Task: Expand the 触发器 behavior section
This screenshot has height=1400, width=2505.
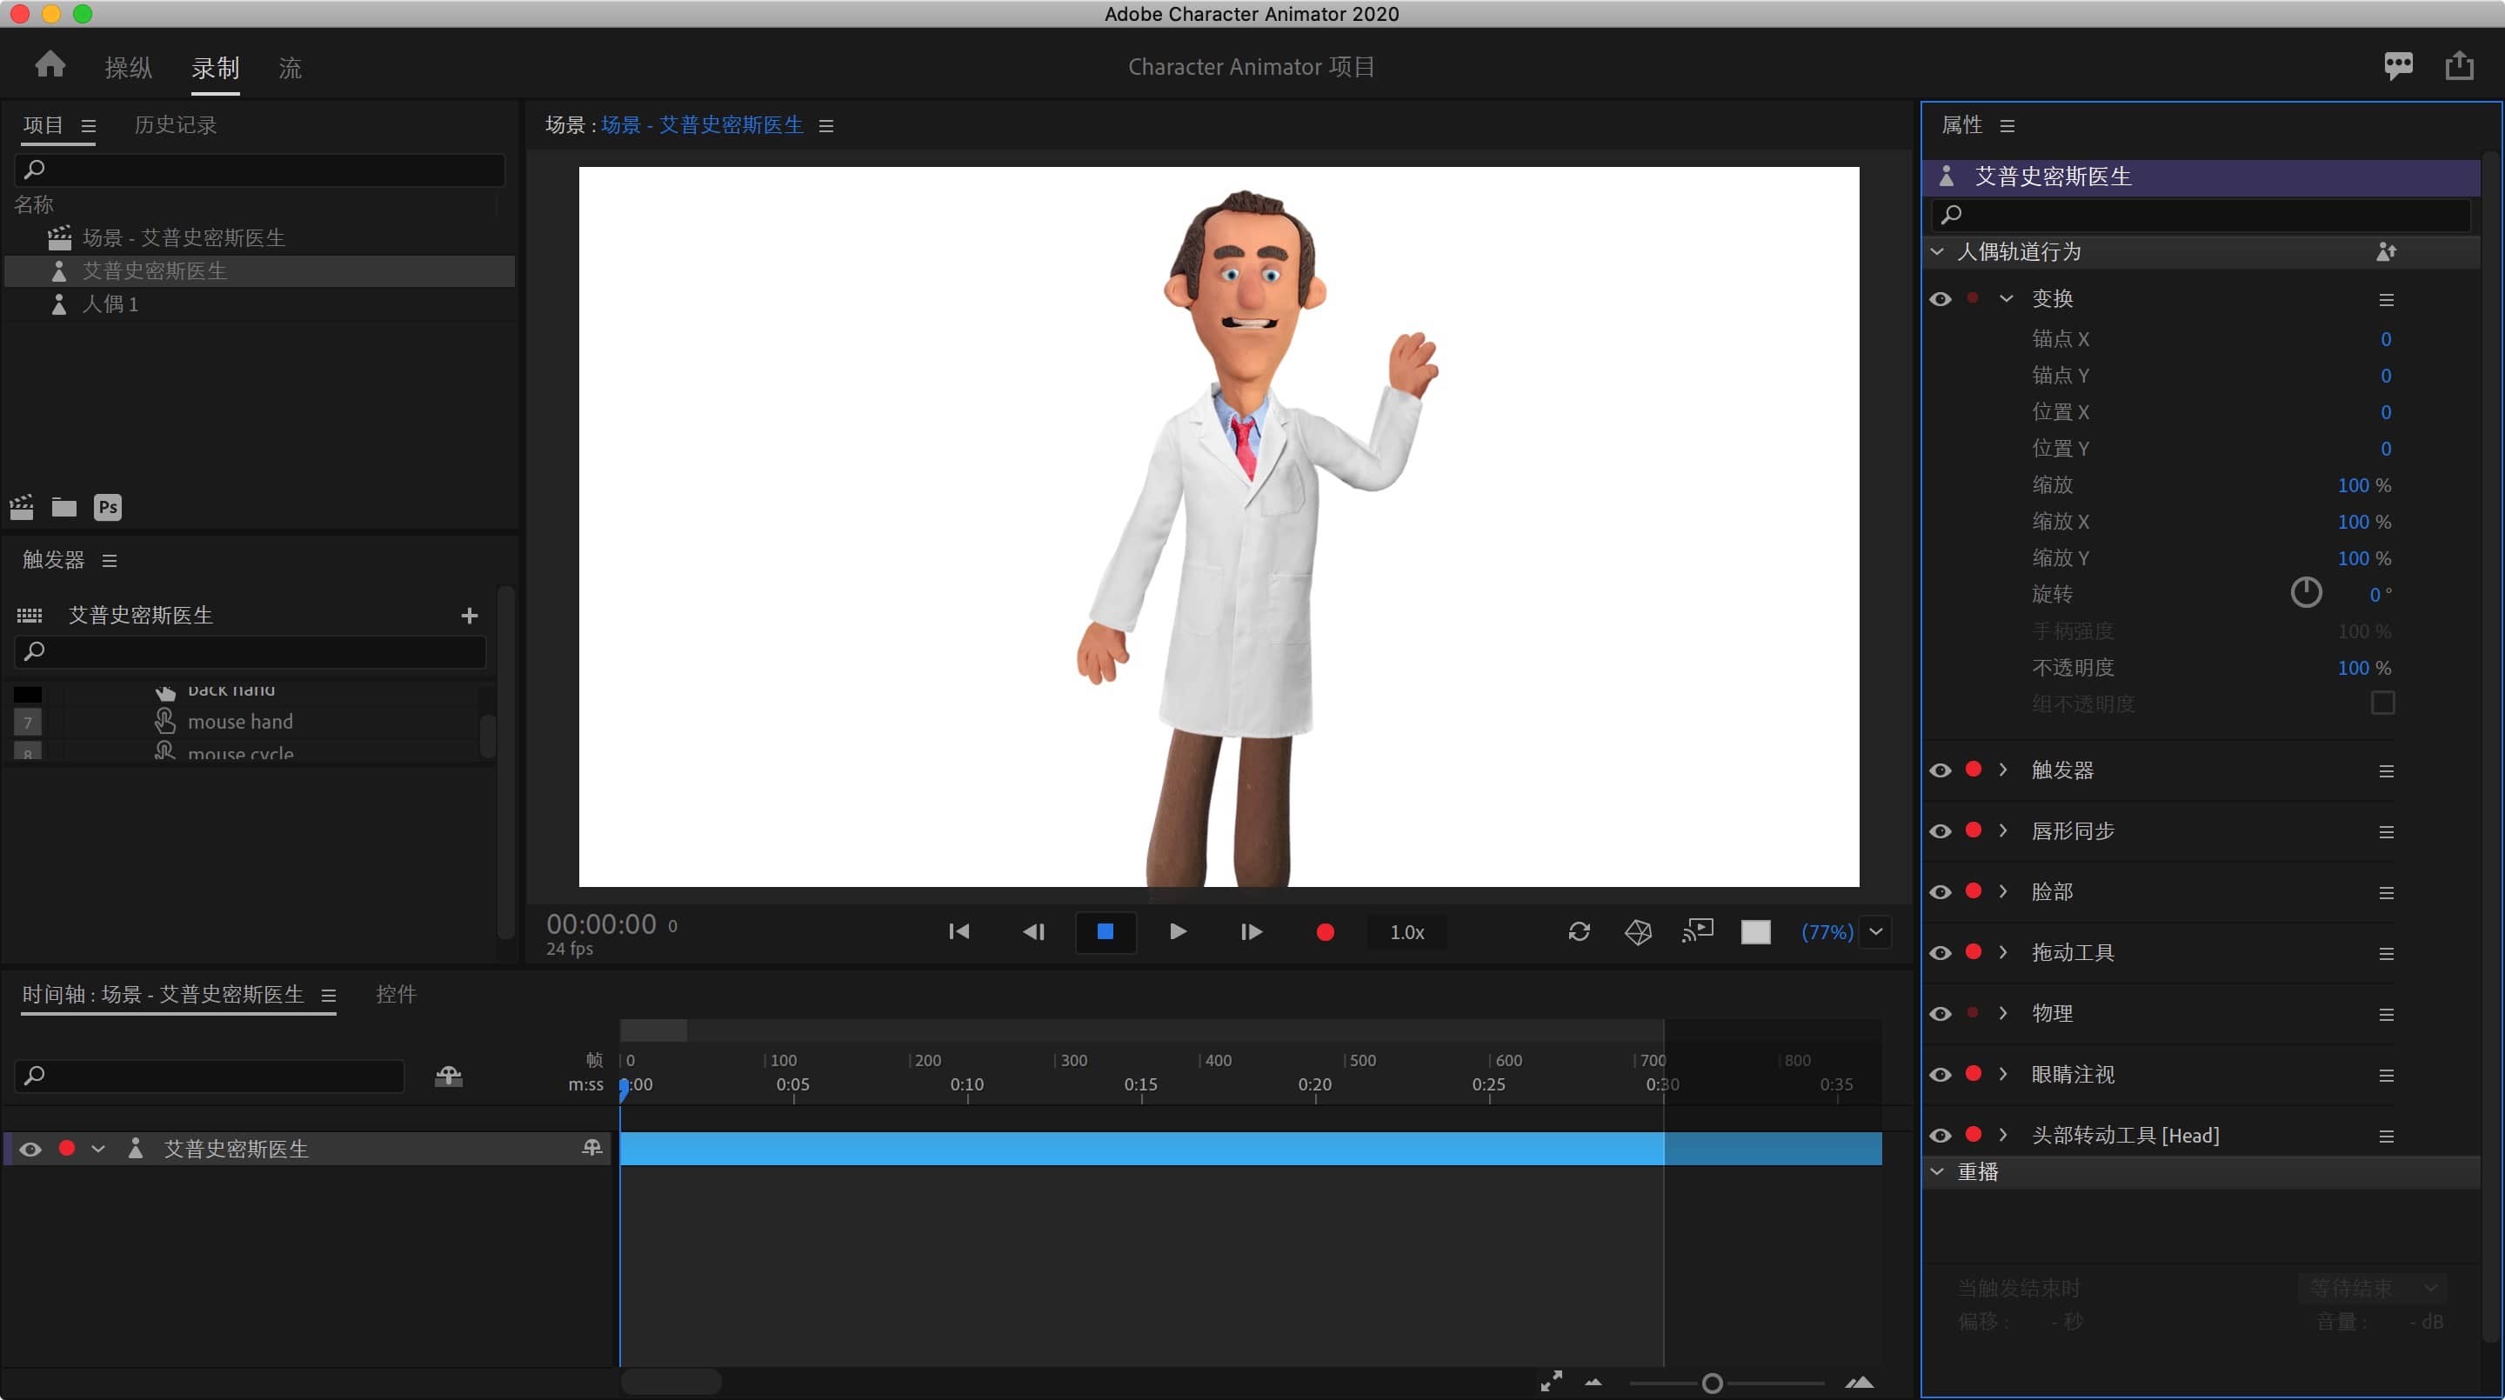Action: click(x=2003, y=770)
